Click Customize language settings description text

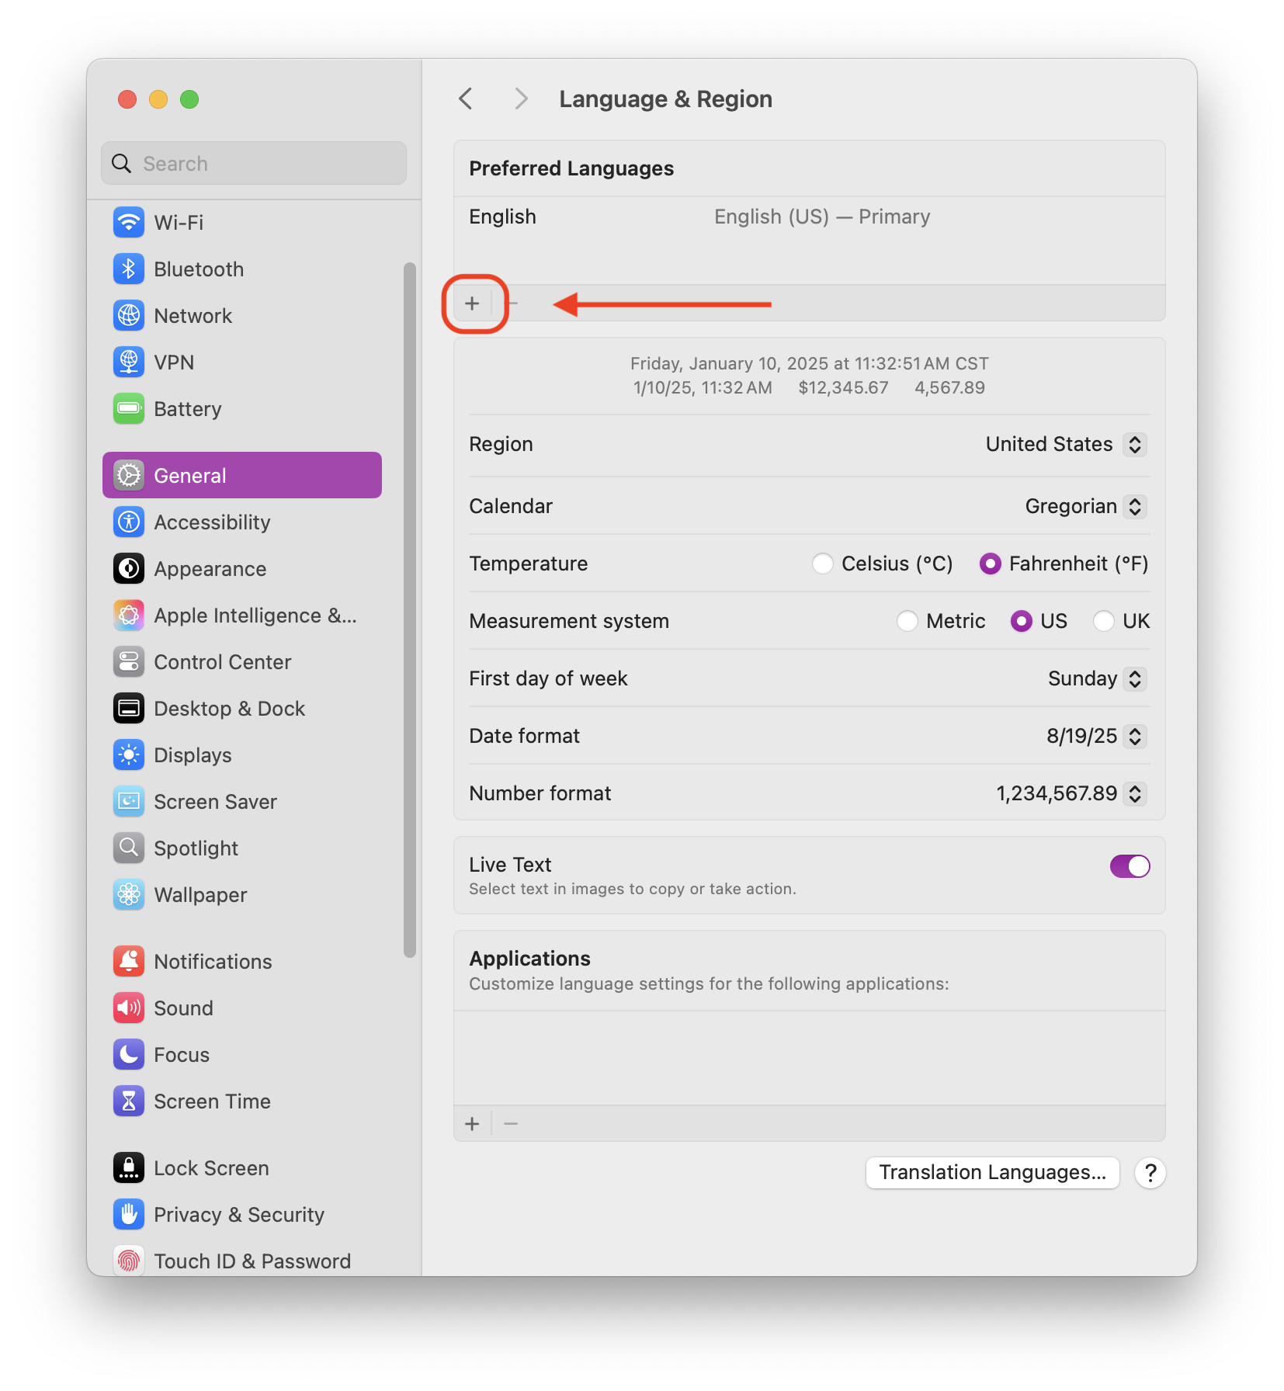coord(709,984)
